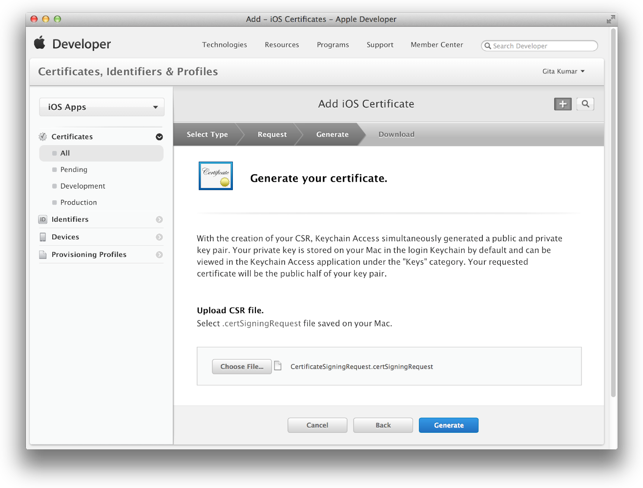
Task: Select Pending under Certificates
Action: 74,170
